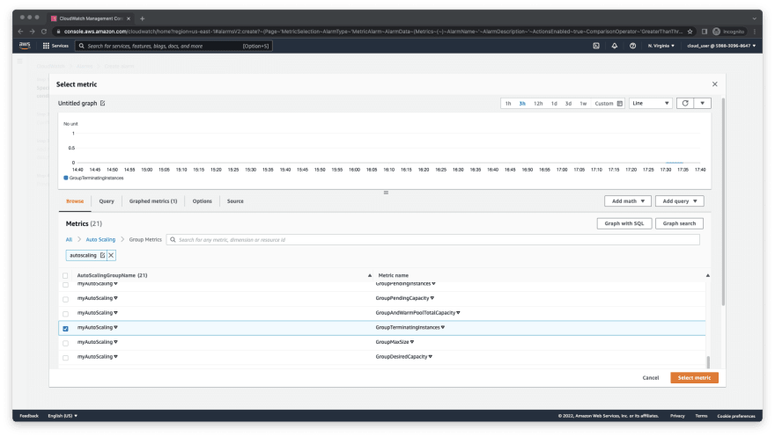Uncheck the GroupTerminatingInstances row checkbox
The image size is (775, 437).
[x=65, y=329]
